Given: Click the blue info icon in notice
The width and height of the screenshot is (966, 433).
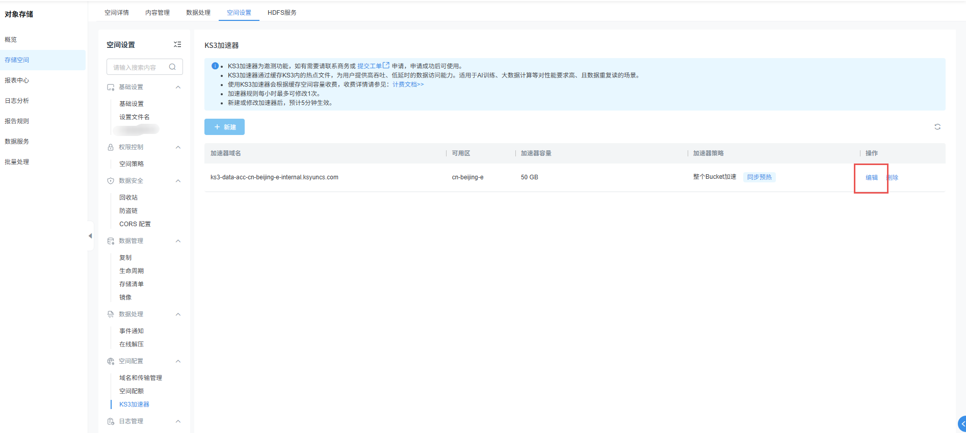Looking at the screenshot, I should pyautogui.click(x=215, y=66).
